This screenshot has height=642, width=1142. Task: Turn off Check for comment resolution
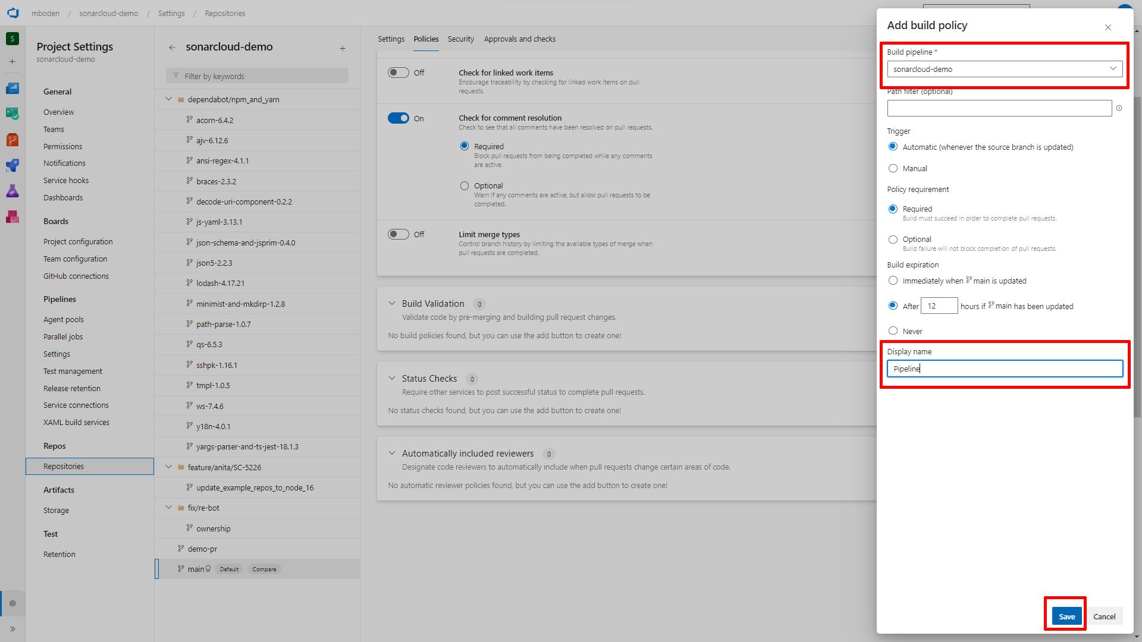[398, 118]
